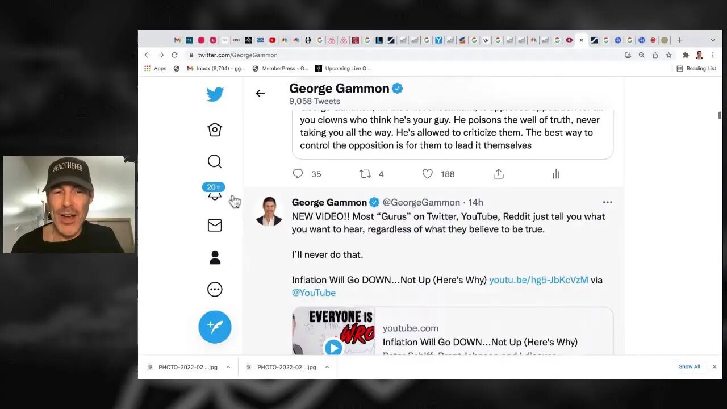Open Chrome three-dot menu
Viewport: 727px width, 409px height.
[x=713, y=55]
